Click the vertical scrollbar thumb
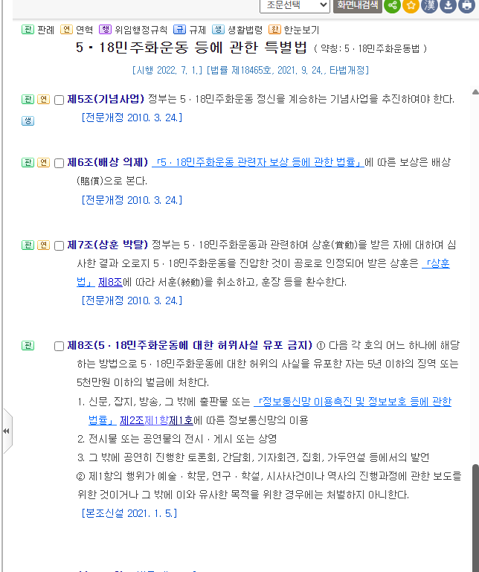This screenshot has width=479, height=572. point(475,518)
